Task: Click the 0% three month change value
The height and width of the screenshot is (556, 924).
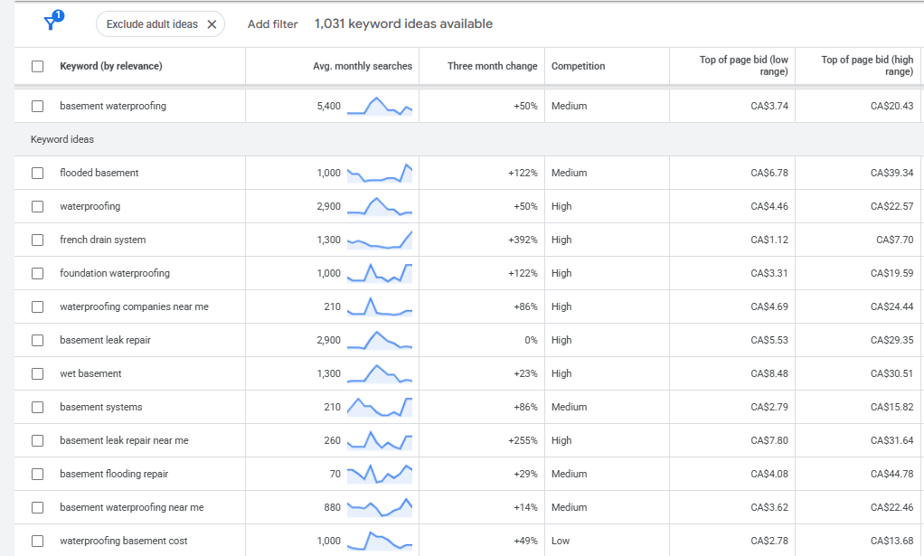Action: tap(531, 340)
